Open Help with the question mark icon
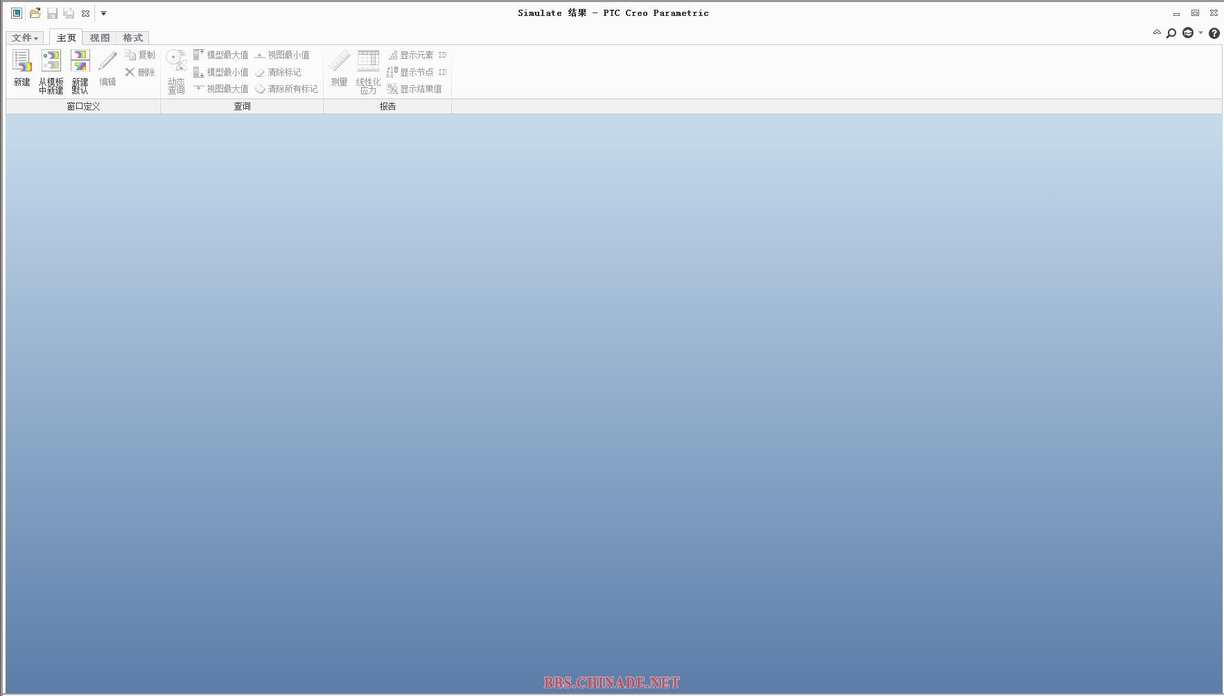Viewport: 1224px width, 696px height. point(1214,33)
